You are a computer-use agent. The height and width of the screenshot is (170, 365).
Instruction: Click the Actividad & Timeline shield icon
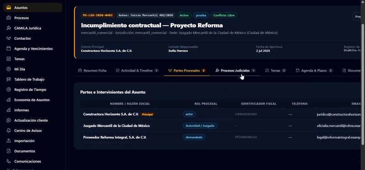[118, 70]
